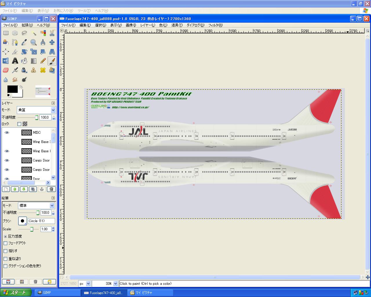
Task: Select the Rotate tool
Action: (24, 52)
